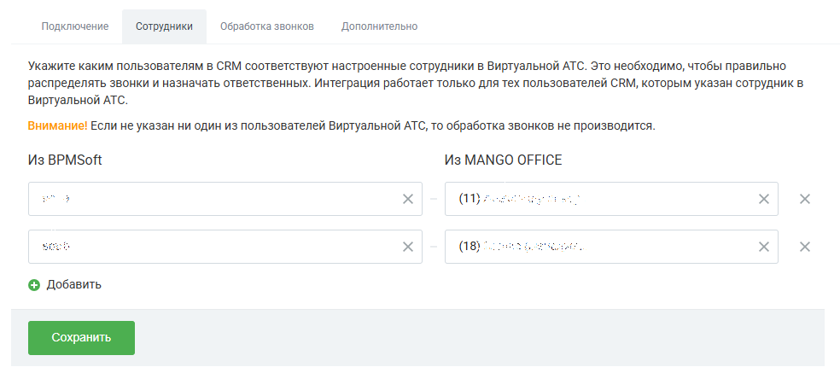Viewport: 840px width, 373px height.
Task: Open MANGO OFFICE employee (18) selector
Action: pos(611,247)
